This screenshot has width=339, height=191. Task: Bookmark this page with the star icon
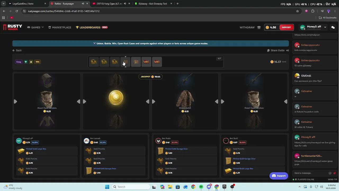(x=297, y=11)
